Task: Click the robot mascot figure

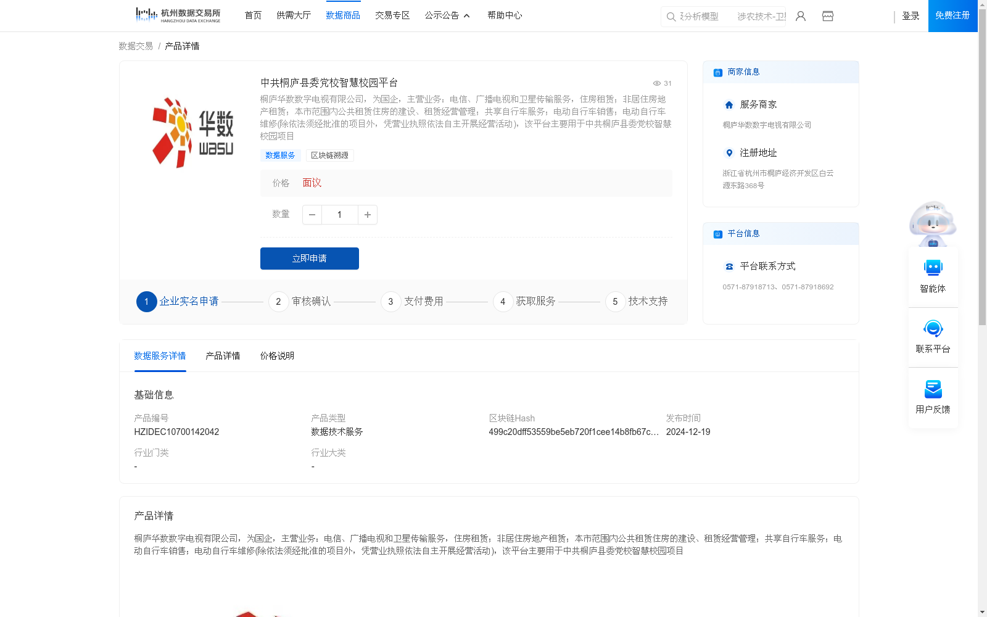Action: [933, 223]
